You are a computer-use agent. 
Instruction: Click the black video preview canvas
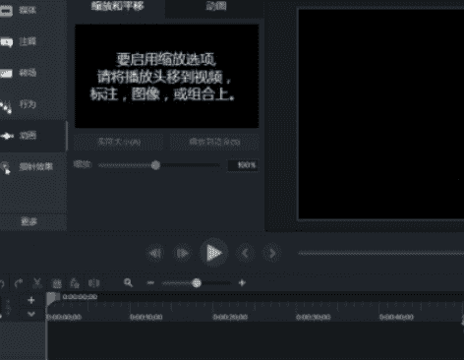[381, 114]
